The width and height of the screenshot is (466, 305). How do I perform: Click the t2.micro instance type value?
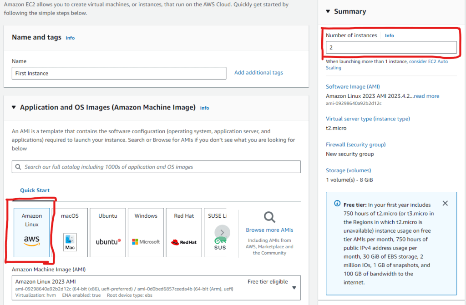336,128
